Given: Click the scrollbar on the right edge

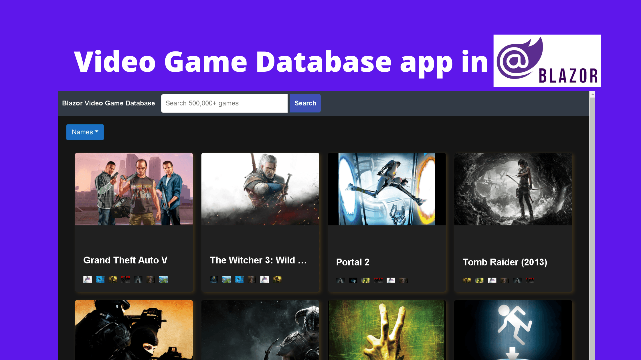Looking at the screenshot, I should 592,200.
